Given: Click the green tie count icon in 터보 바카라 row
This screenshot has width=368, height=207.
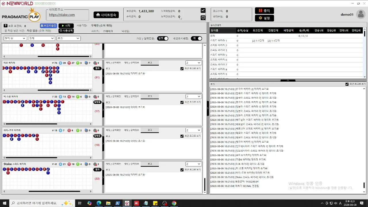Looking at the screenshot, I should click(78, 63).
